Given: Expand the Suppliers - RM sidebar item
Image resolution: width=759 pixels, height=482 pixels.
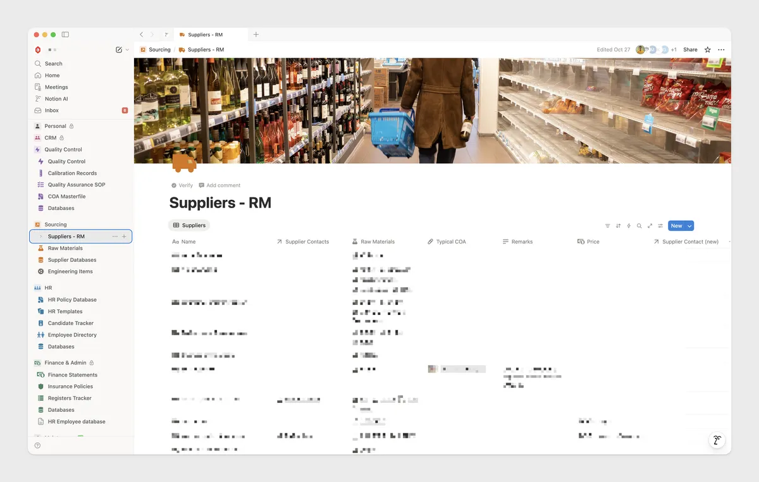Looking at the screenshot, I should (41, 237).
